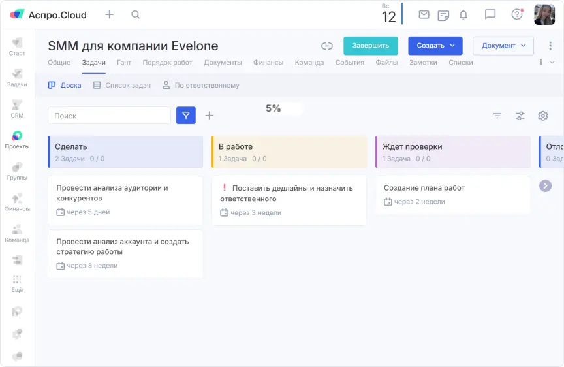
Task: Click the help question mark icon
Action: [517, 14]
